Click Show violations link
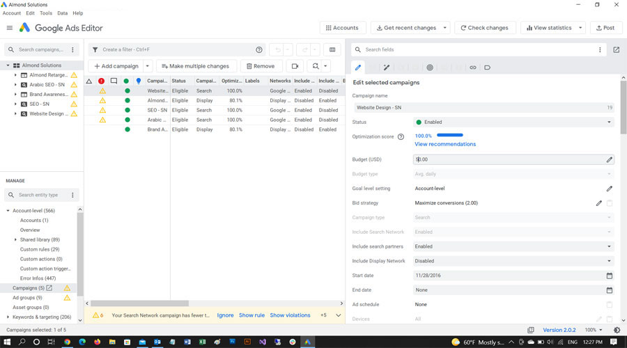The image size is (627, 348). tap(290, 315)
